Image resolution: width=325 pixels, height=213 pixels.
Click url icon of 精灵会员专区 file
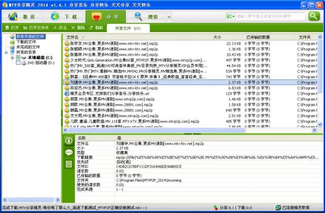pyautogui.click(x=67, y=94)
